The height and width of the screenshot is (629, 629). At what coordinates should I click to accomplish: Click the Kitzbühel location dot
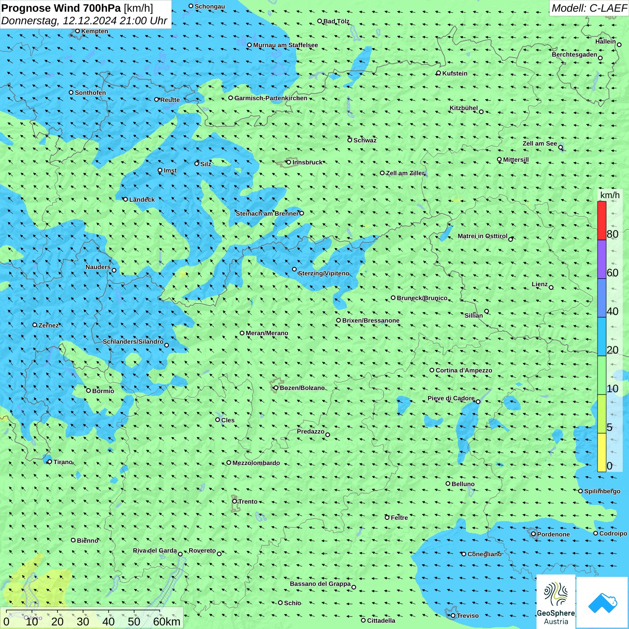[x=481, y=112]
